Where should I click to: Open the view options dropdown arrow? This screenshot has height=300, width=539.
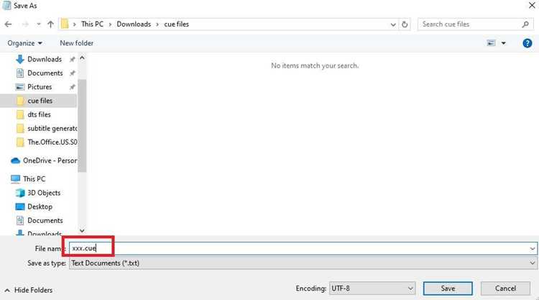pos(503,43)
